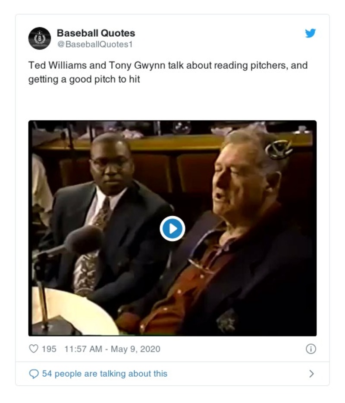Click the older man speaking in the video

pyautogui.click(x=231, y=231)
